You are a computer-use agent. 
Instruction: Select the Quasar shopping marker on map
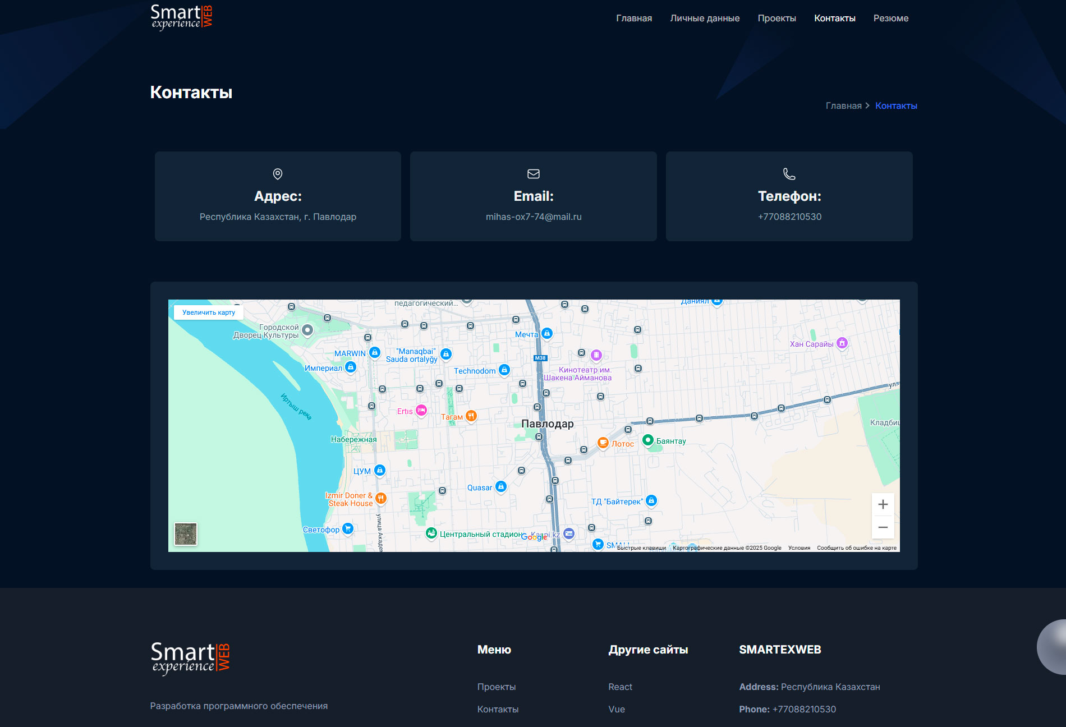pyautogui.click(x=501, y=486)
